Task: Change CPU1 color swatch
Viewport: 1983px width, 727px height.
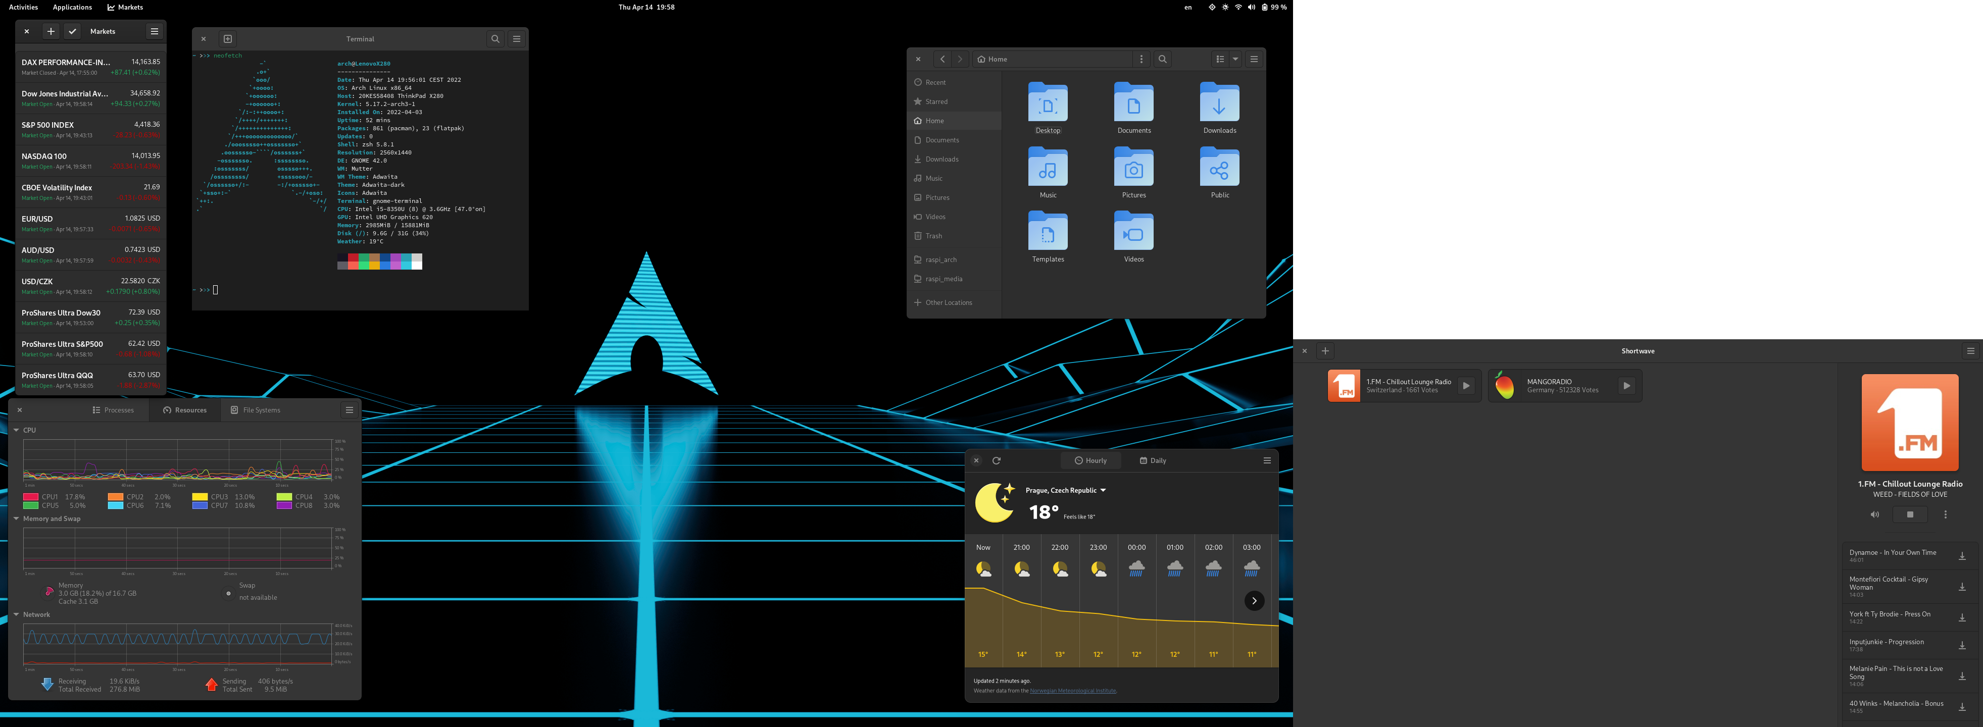Action: tap(31, 497)
